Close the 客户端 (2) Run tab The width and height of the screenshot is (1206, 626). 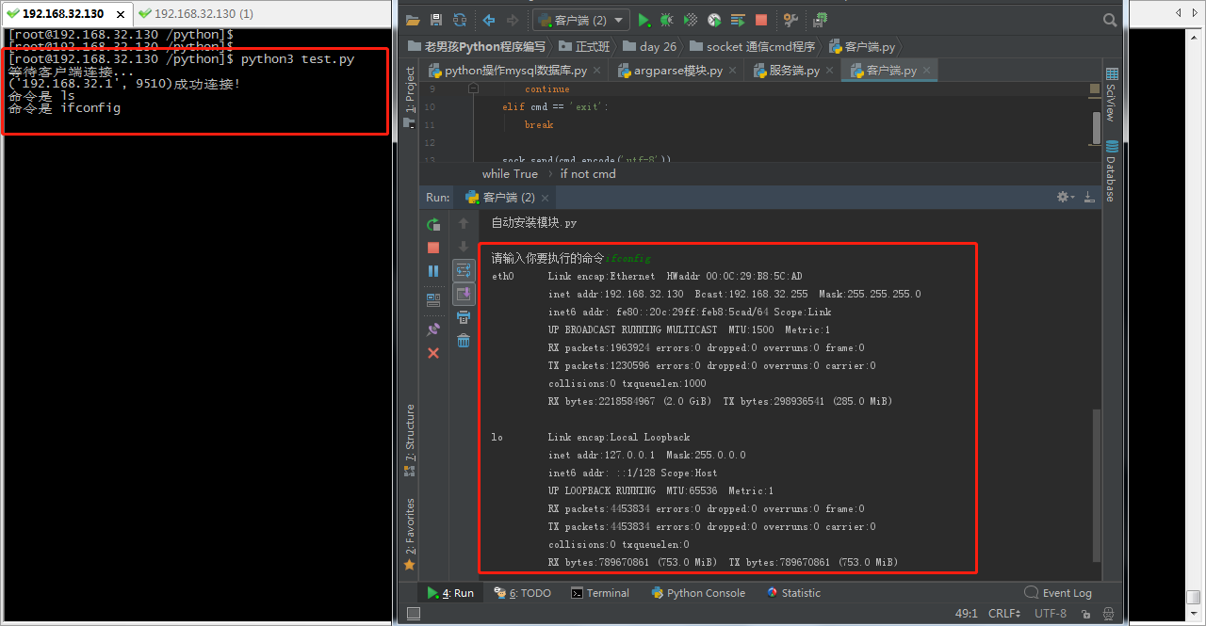coord(546,198)
